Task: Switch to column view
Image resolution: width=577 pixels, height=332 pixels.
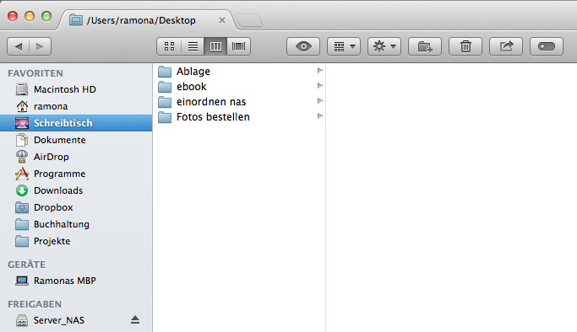Action: [x=215, y=46]
